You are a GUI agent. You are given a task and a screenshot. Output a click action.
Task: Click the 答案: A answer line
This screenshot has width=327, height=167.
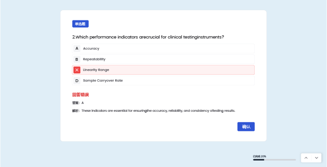[78, 103]
